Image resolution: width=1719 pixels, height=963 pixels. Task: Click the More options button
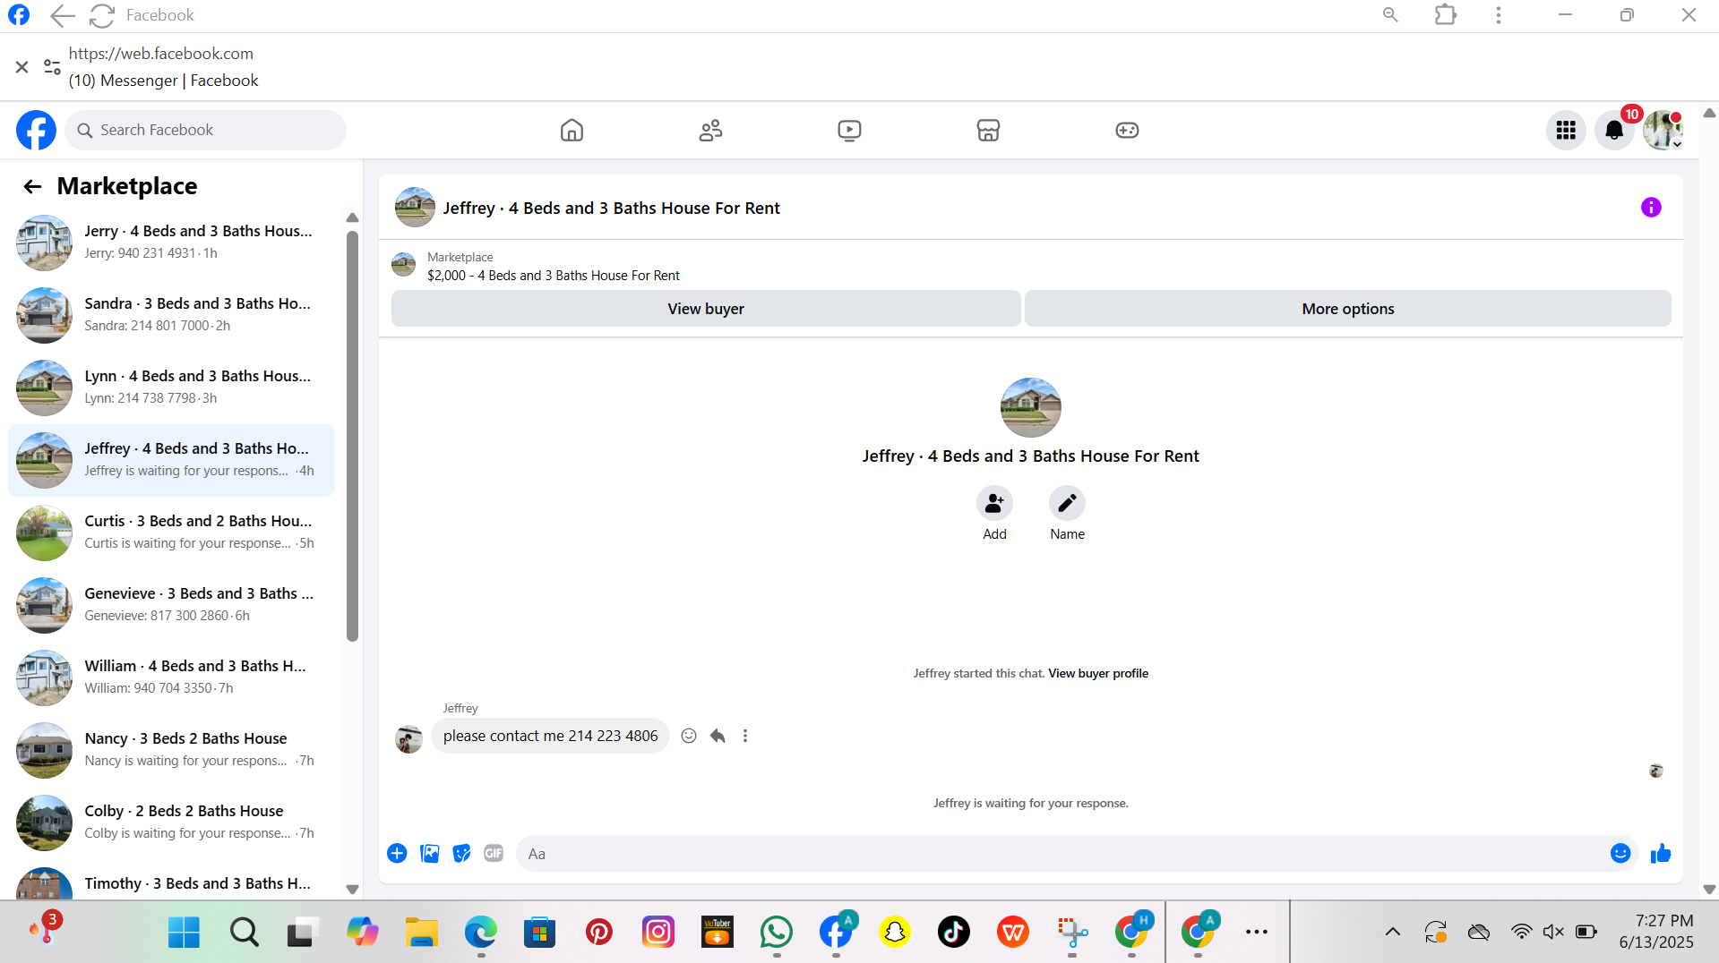coord(1347,309)
